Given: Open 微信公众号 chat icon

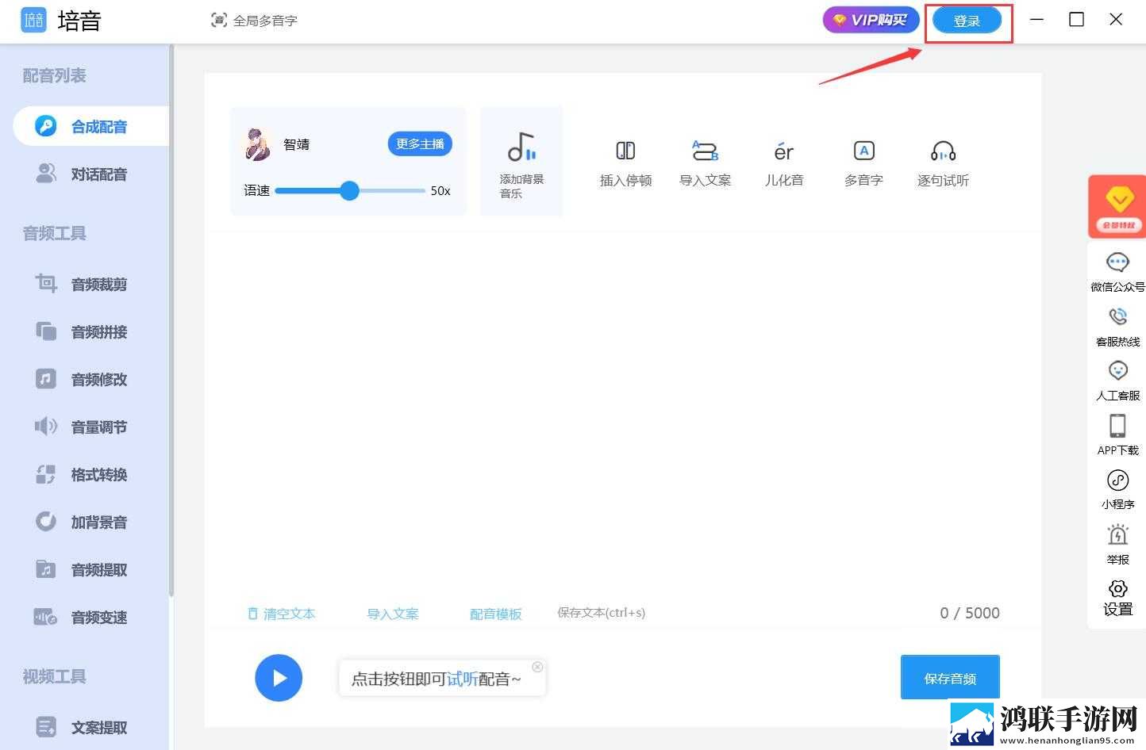Looking at the screenshot, I should [x=1117, y=262].
